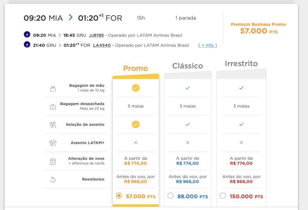Click the checked baggage suitcase icon
The width and height of the screenshot is (308, 210).
[53, 106]
